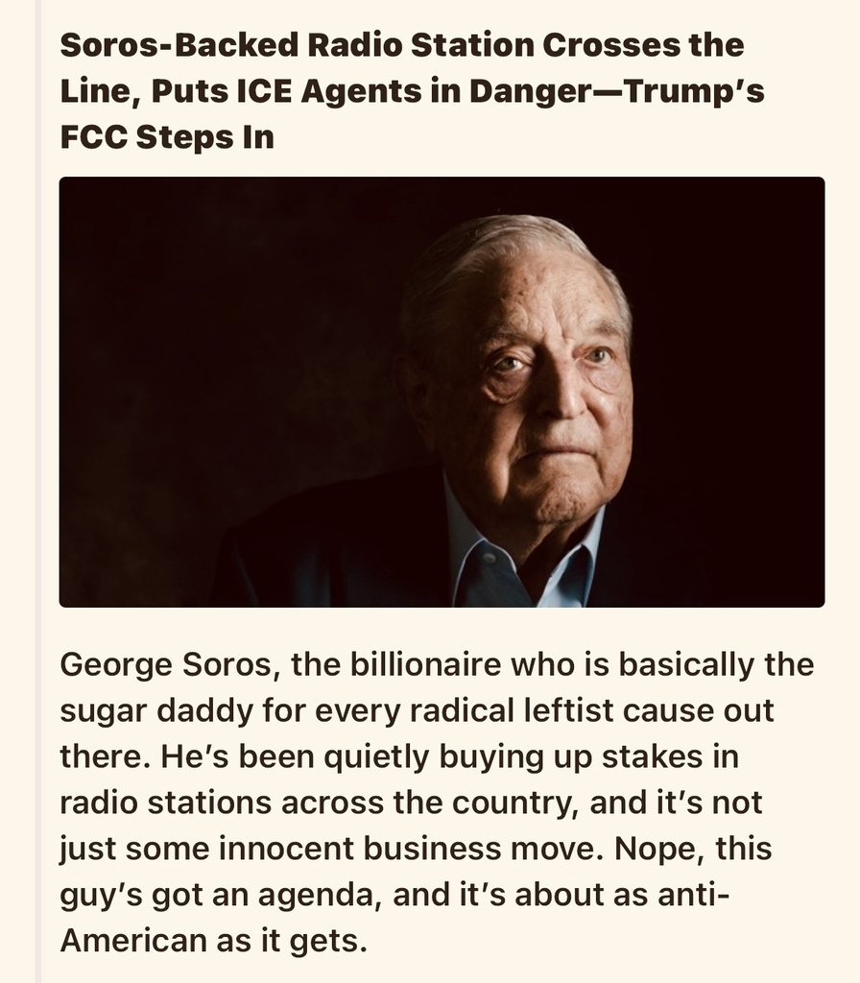Click 'radical leftist cause' in the body text

pos(513,710)
